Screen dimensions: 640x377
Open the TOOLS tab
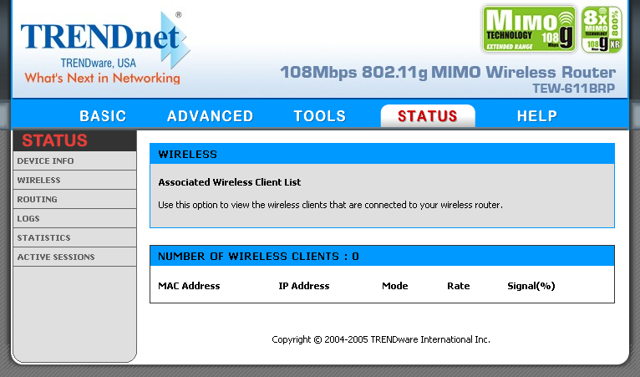coord(320,116)
